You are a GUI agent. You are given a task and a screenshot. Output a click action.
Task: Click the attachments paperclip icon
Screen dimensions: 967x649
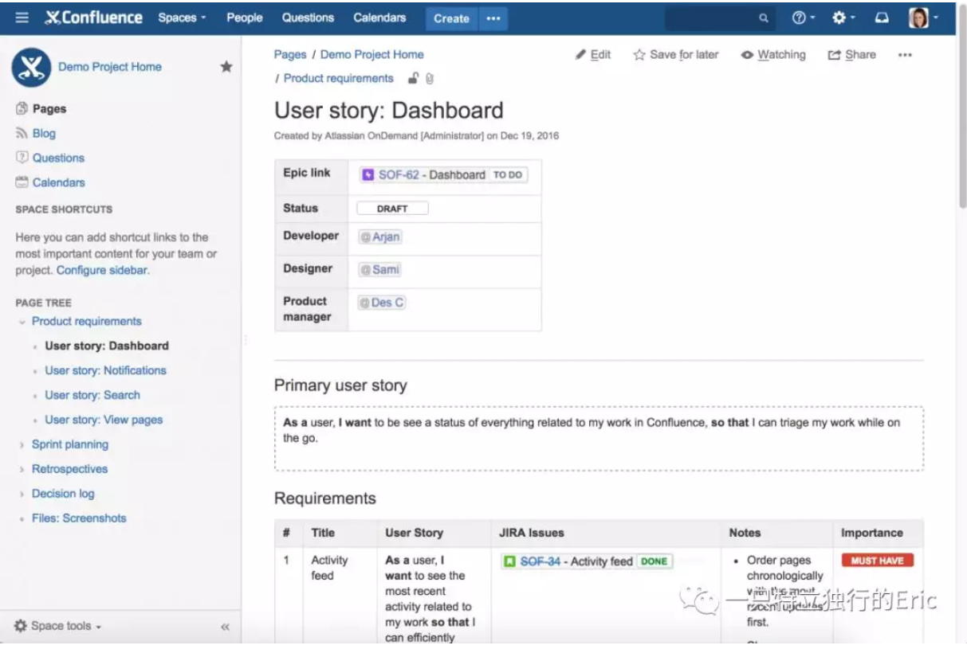click(430, 79)
